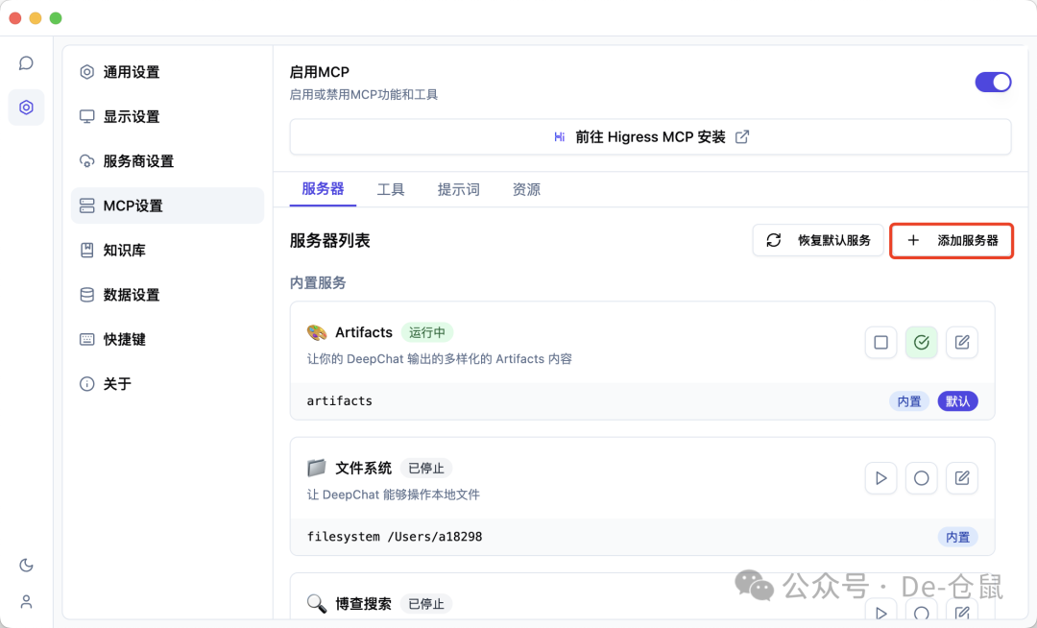The height and width of the screenshot is (628, 1037).
Task: Edit the 文件系统 server settings
Action: pos(962,478)
